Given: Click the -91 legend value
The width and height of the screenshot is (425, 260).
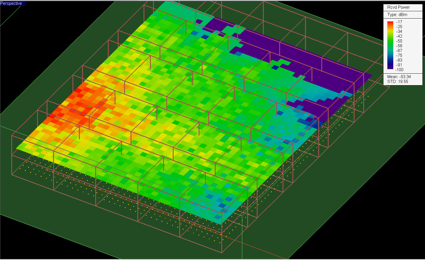Looking at the screenshot, I should (399, 65).
